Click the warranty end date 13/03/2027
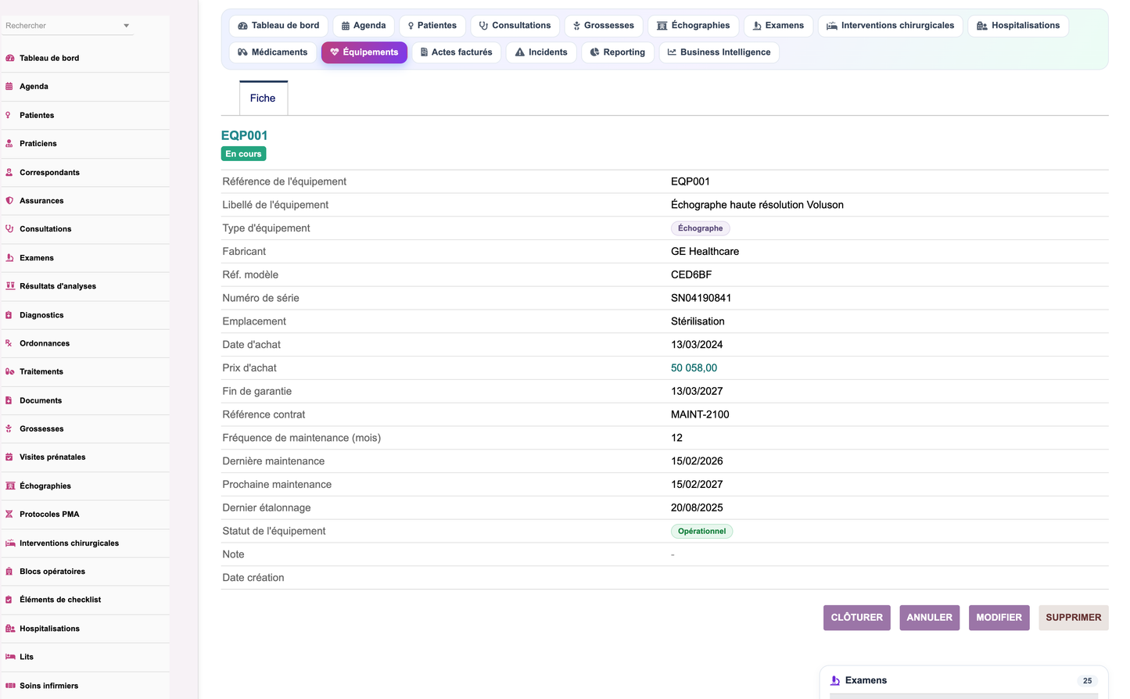 click(x=698, y=391)
